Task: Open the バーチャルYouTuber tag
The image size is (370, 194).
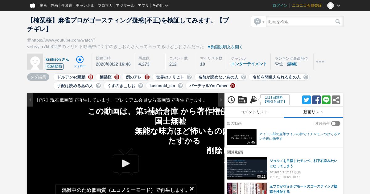Action: pyautogui.click(x=208, y=86)
